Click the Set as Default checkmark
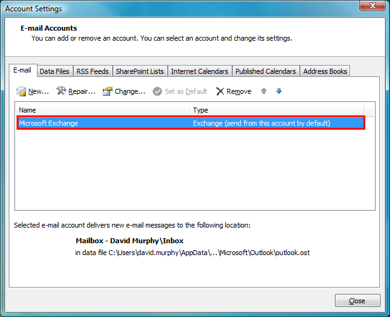Image resolution: width=390 pixels, height=317 pixels. (158, 91)
